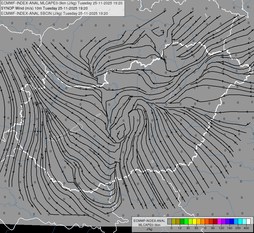Click the magenta legend swatch before 120
The height and width of the screenshot is (233, 254).
tap(219, 221)
